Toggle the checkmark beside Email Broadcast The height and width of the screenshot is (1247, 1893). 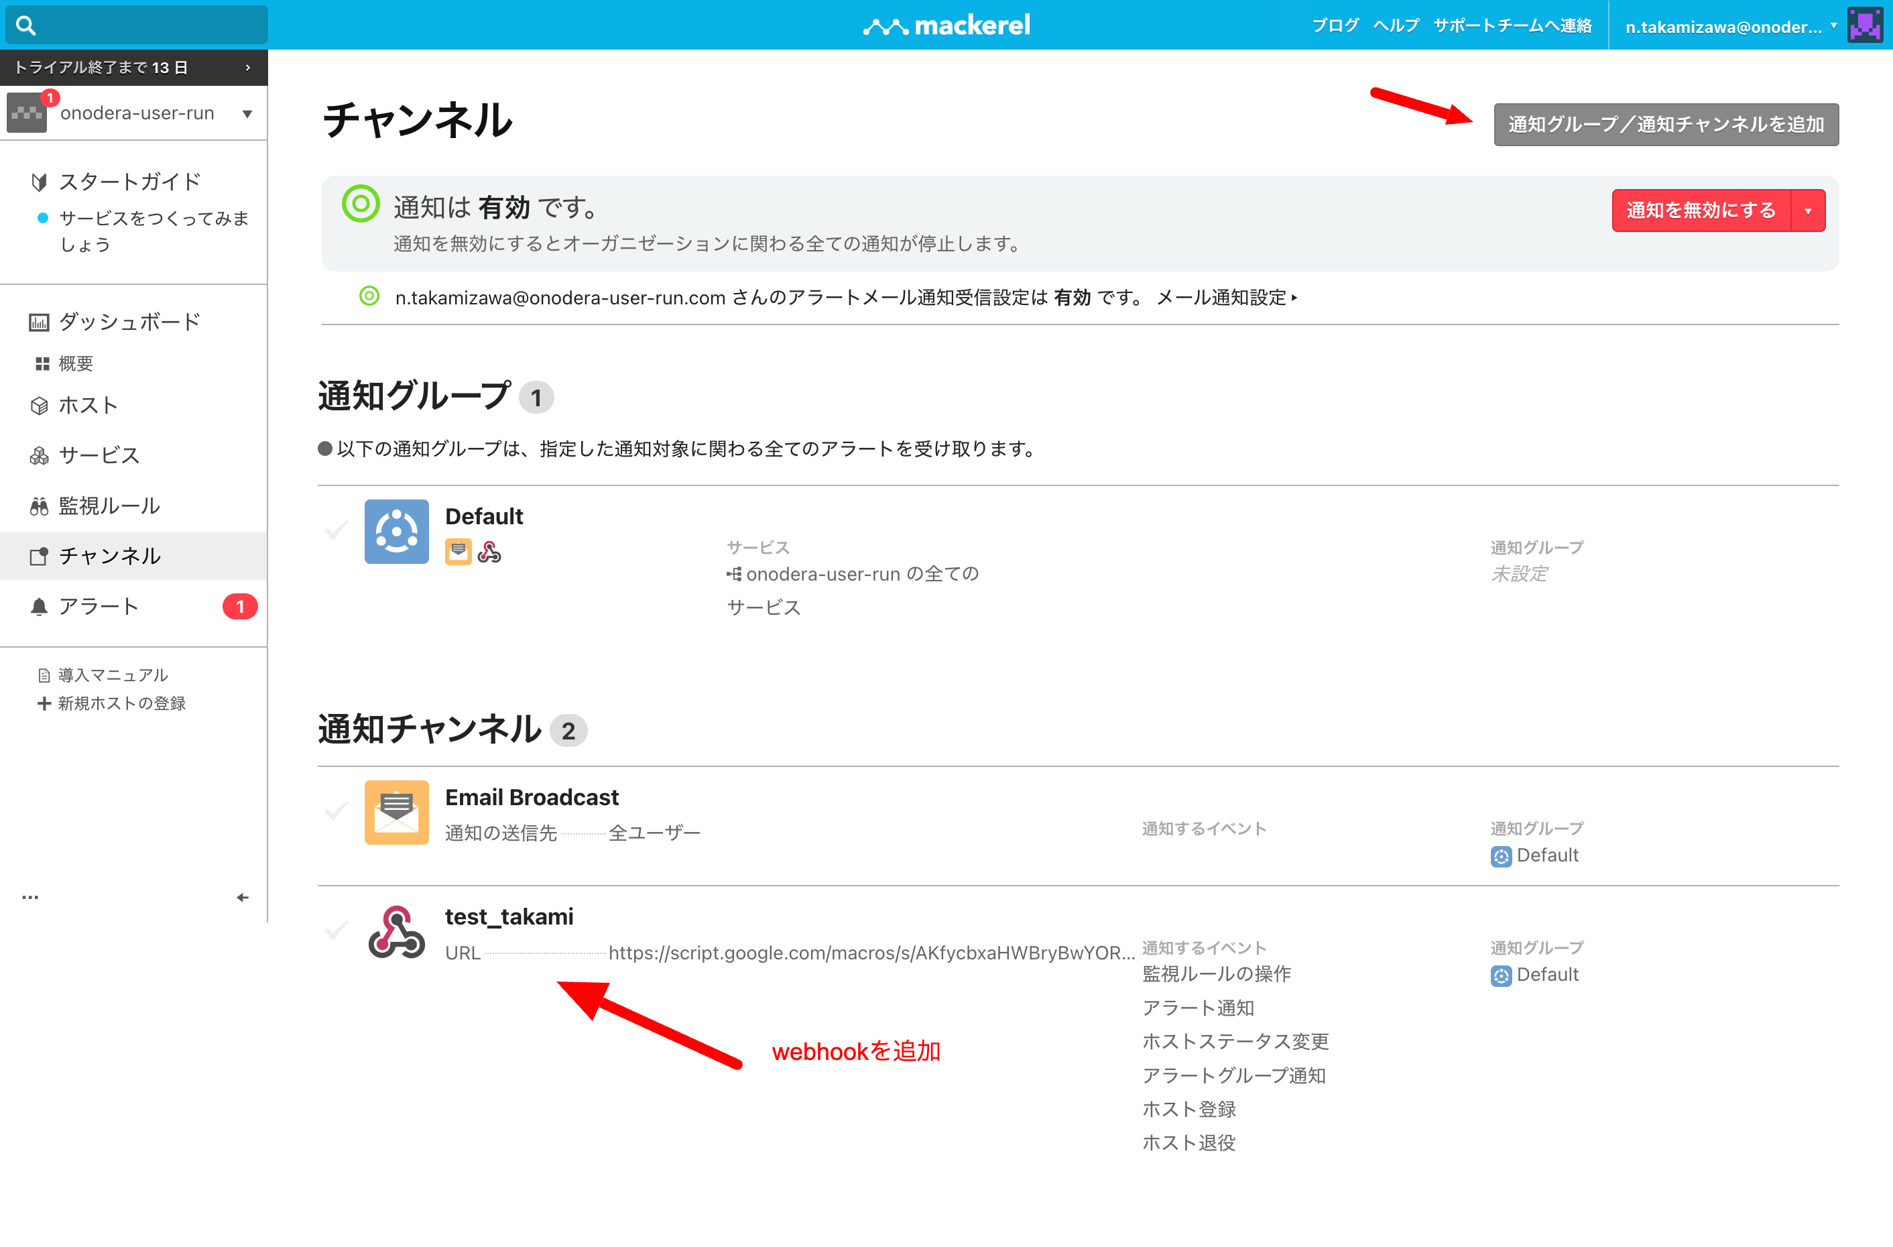(x=337, y=811)
